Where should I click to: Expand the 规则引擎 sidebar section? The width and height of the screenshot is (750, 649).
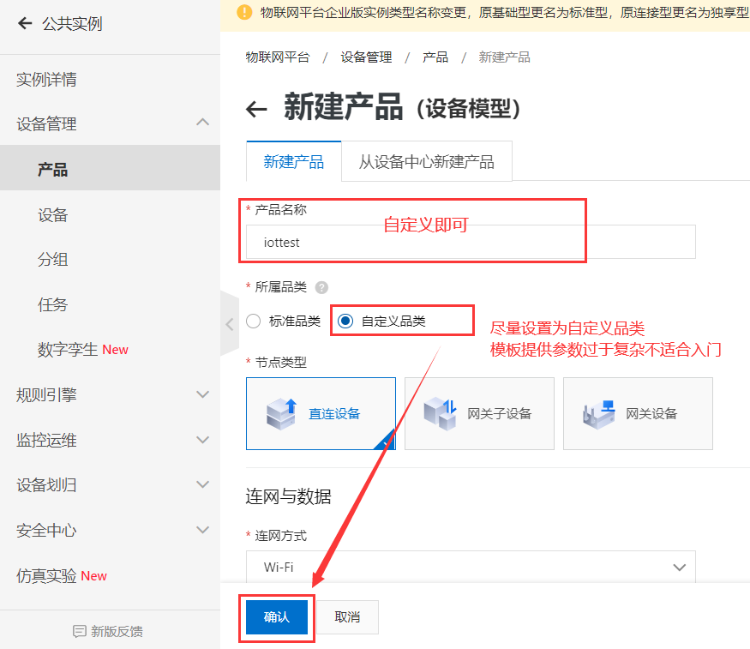(202, 394)
